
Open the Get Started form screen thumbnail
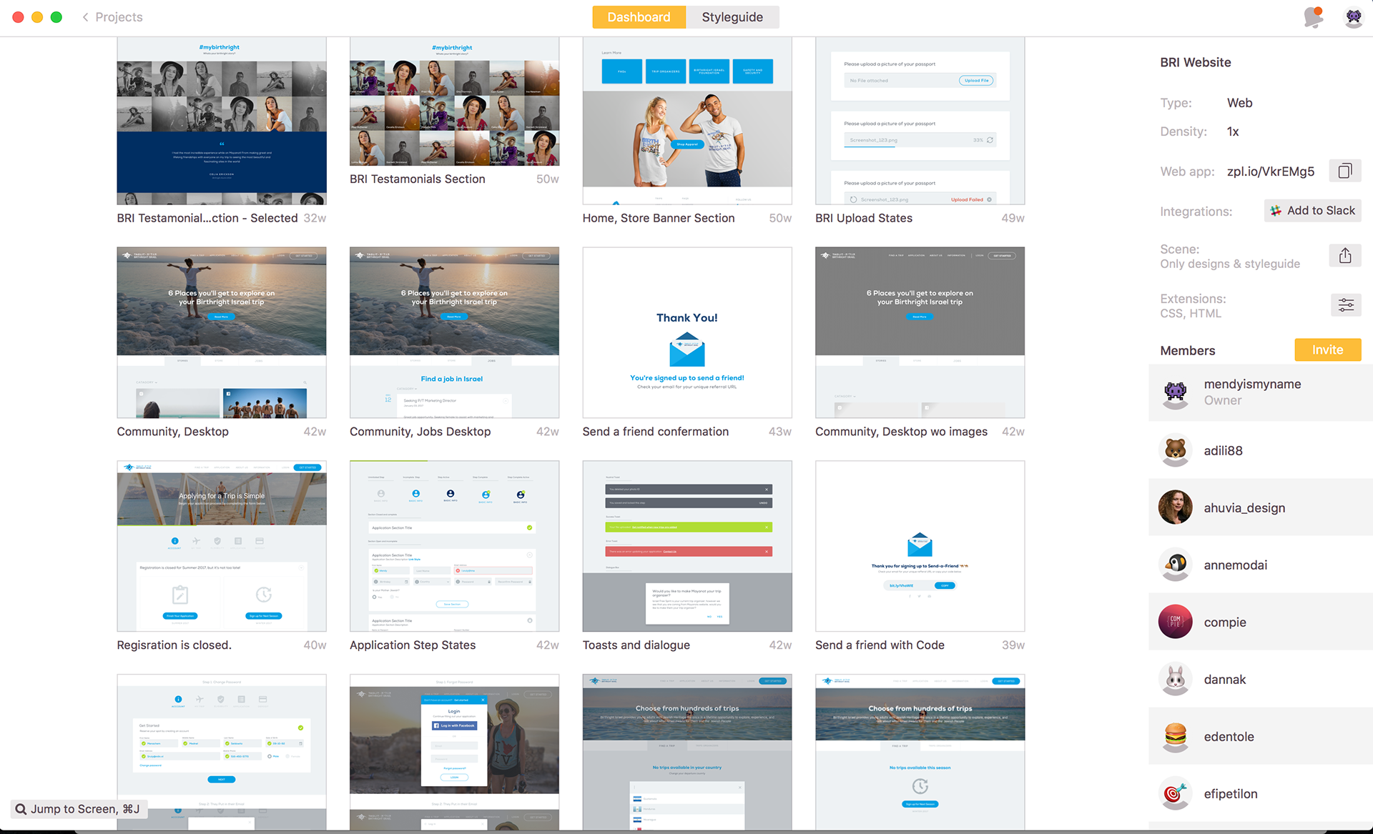click(x=222, y=752)
